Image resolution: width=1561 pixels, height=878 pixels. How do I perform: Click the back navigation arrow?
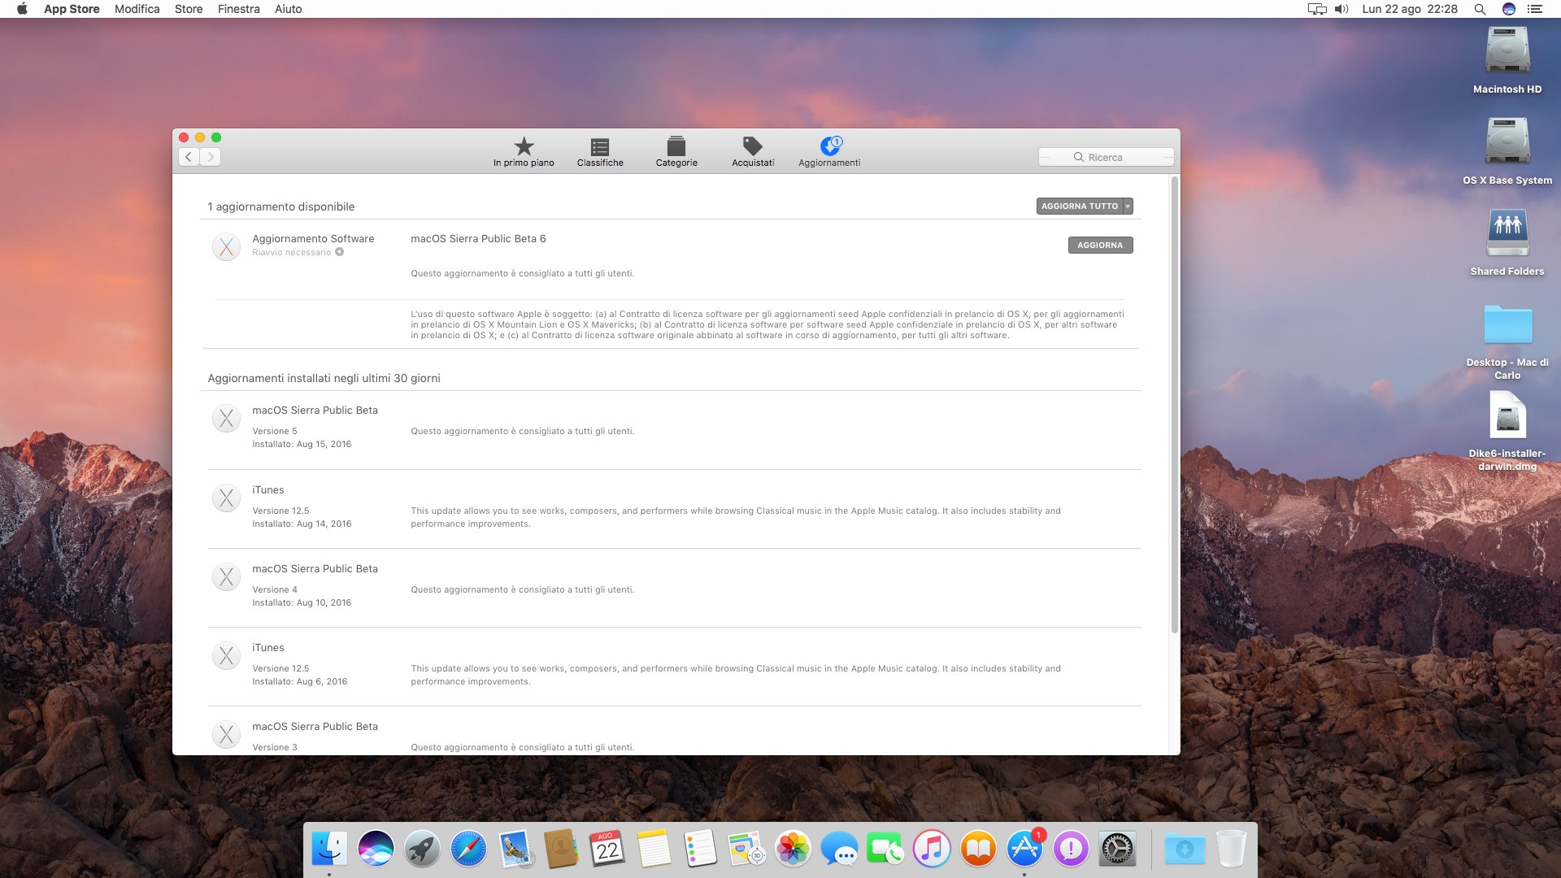pos(189,157)
